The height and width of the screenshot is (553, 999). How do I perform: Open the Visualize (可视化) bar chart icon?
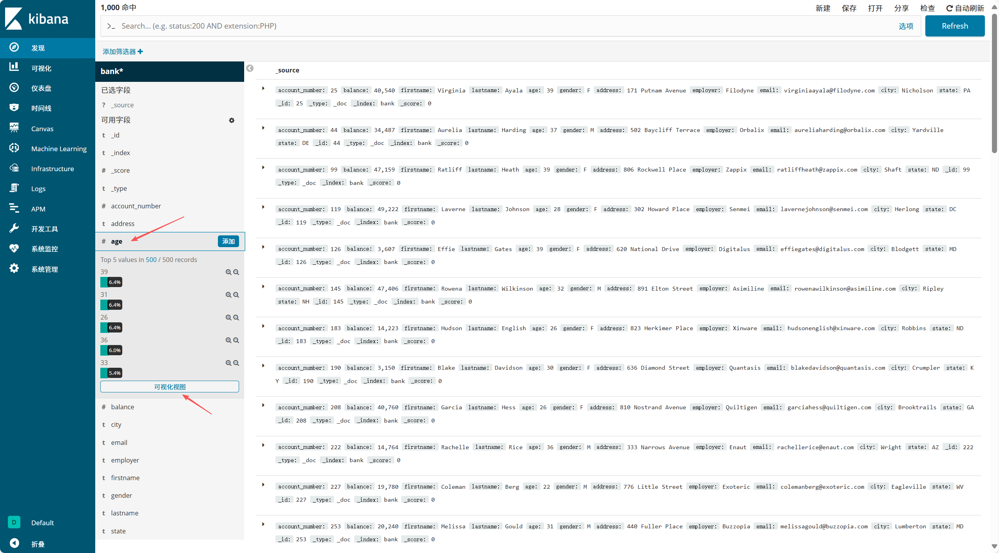click(14, 67)
